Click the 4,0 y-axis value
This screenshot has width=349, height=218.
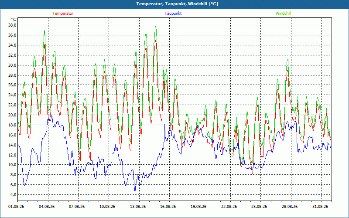(13, 195)
